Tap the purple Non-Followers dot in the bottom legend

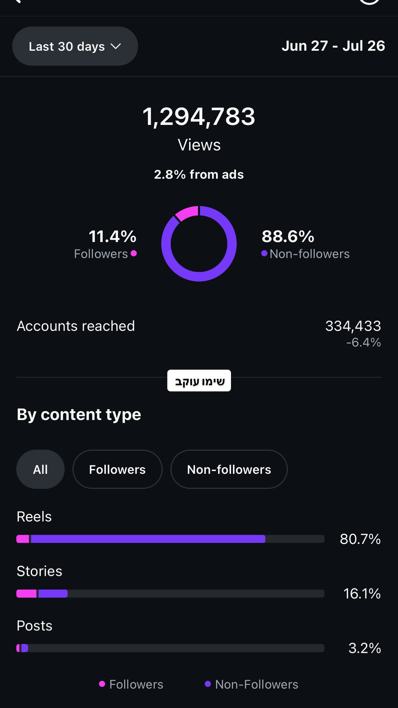point(208,684)
